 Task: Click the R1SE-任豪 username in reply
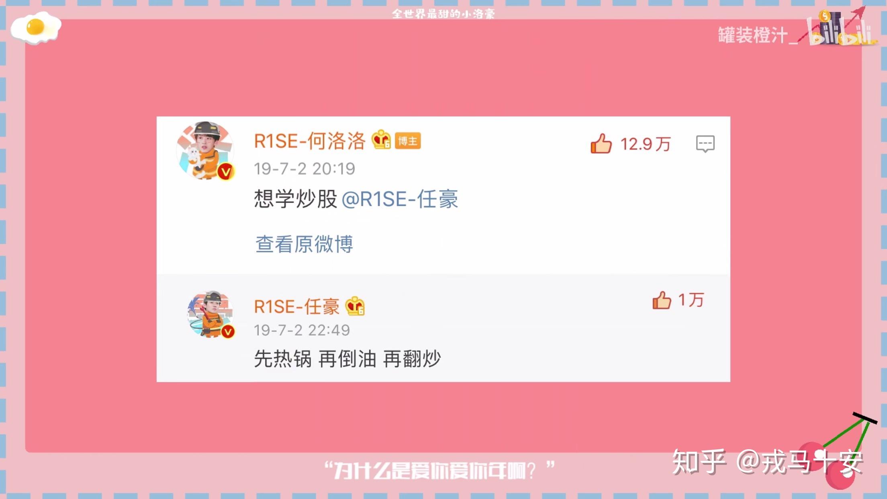[297, 307]
